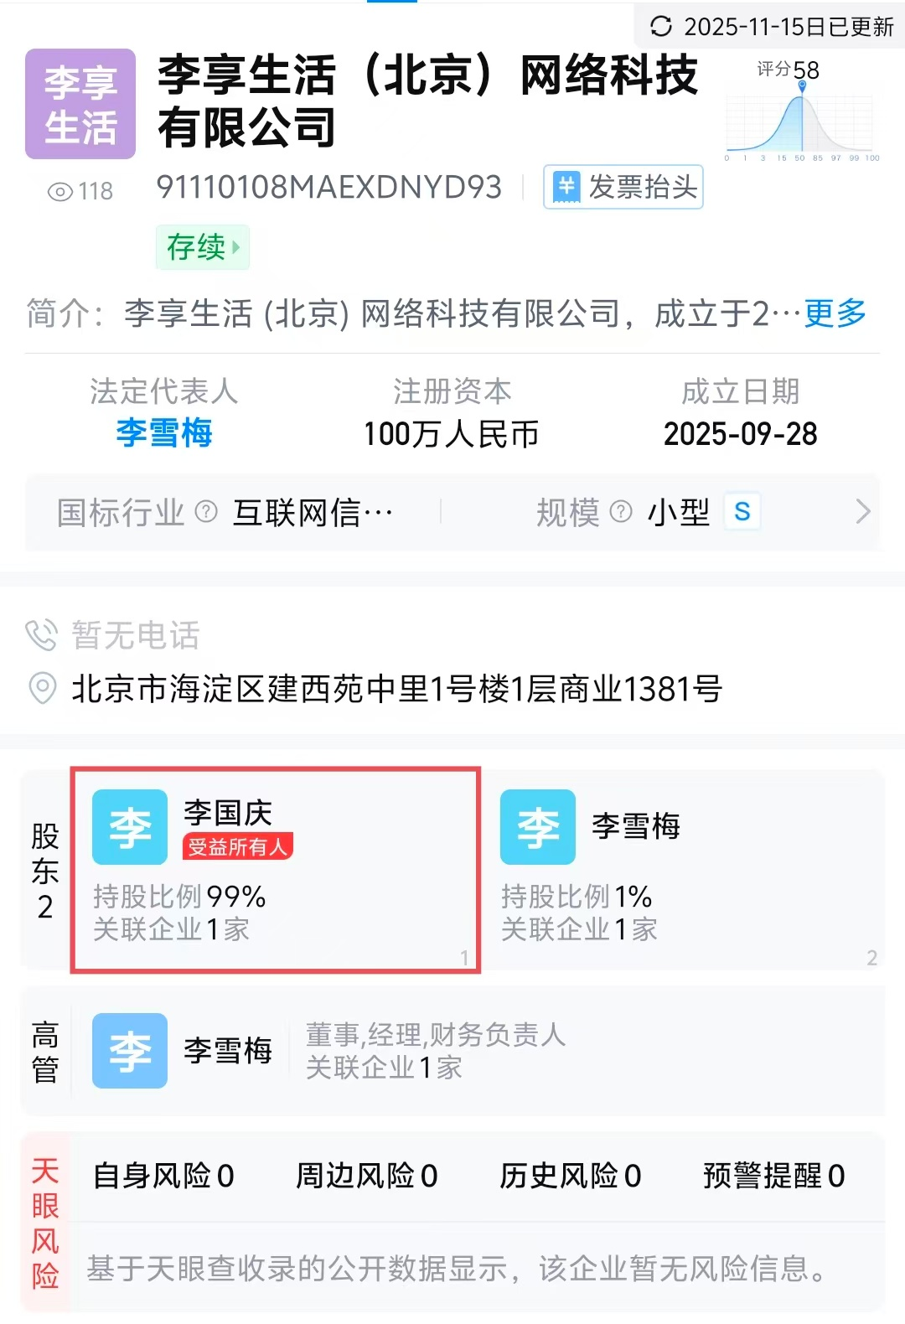Image resolution: width=905 pixels, height=1324 pixels.
Task: Open the company address on map
Action: pos(397,689)
